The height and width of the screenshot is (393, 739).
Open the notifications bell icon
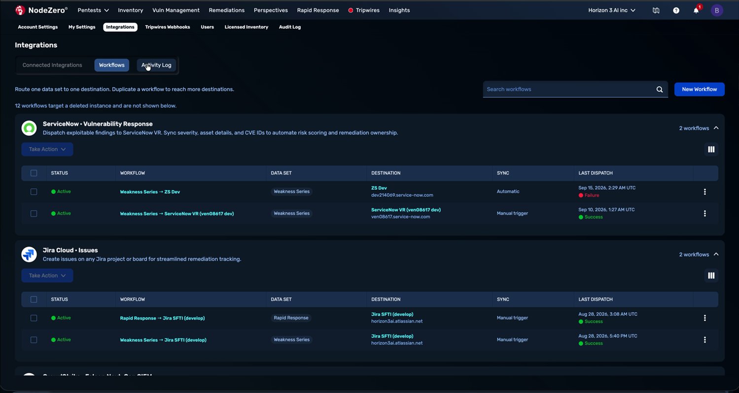696,10
